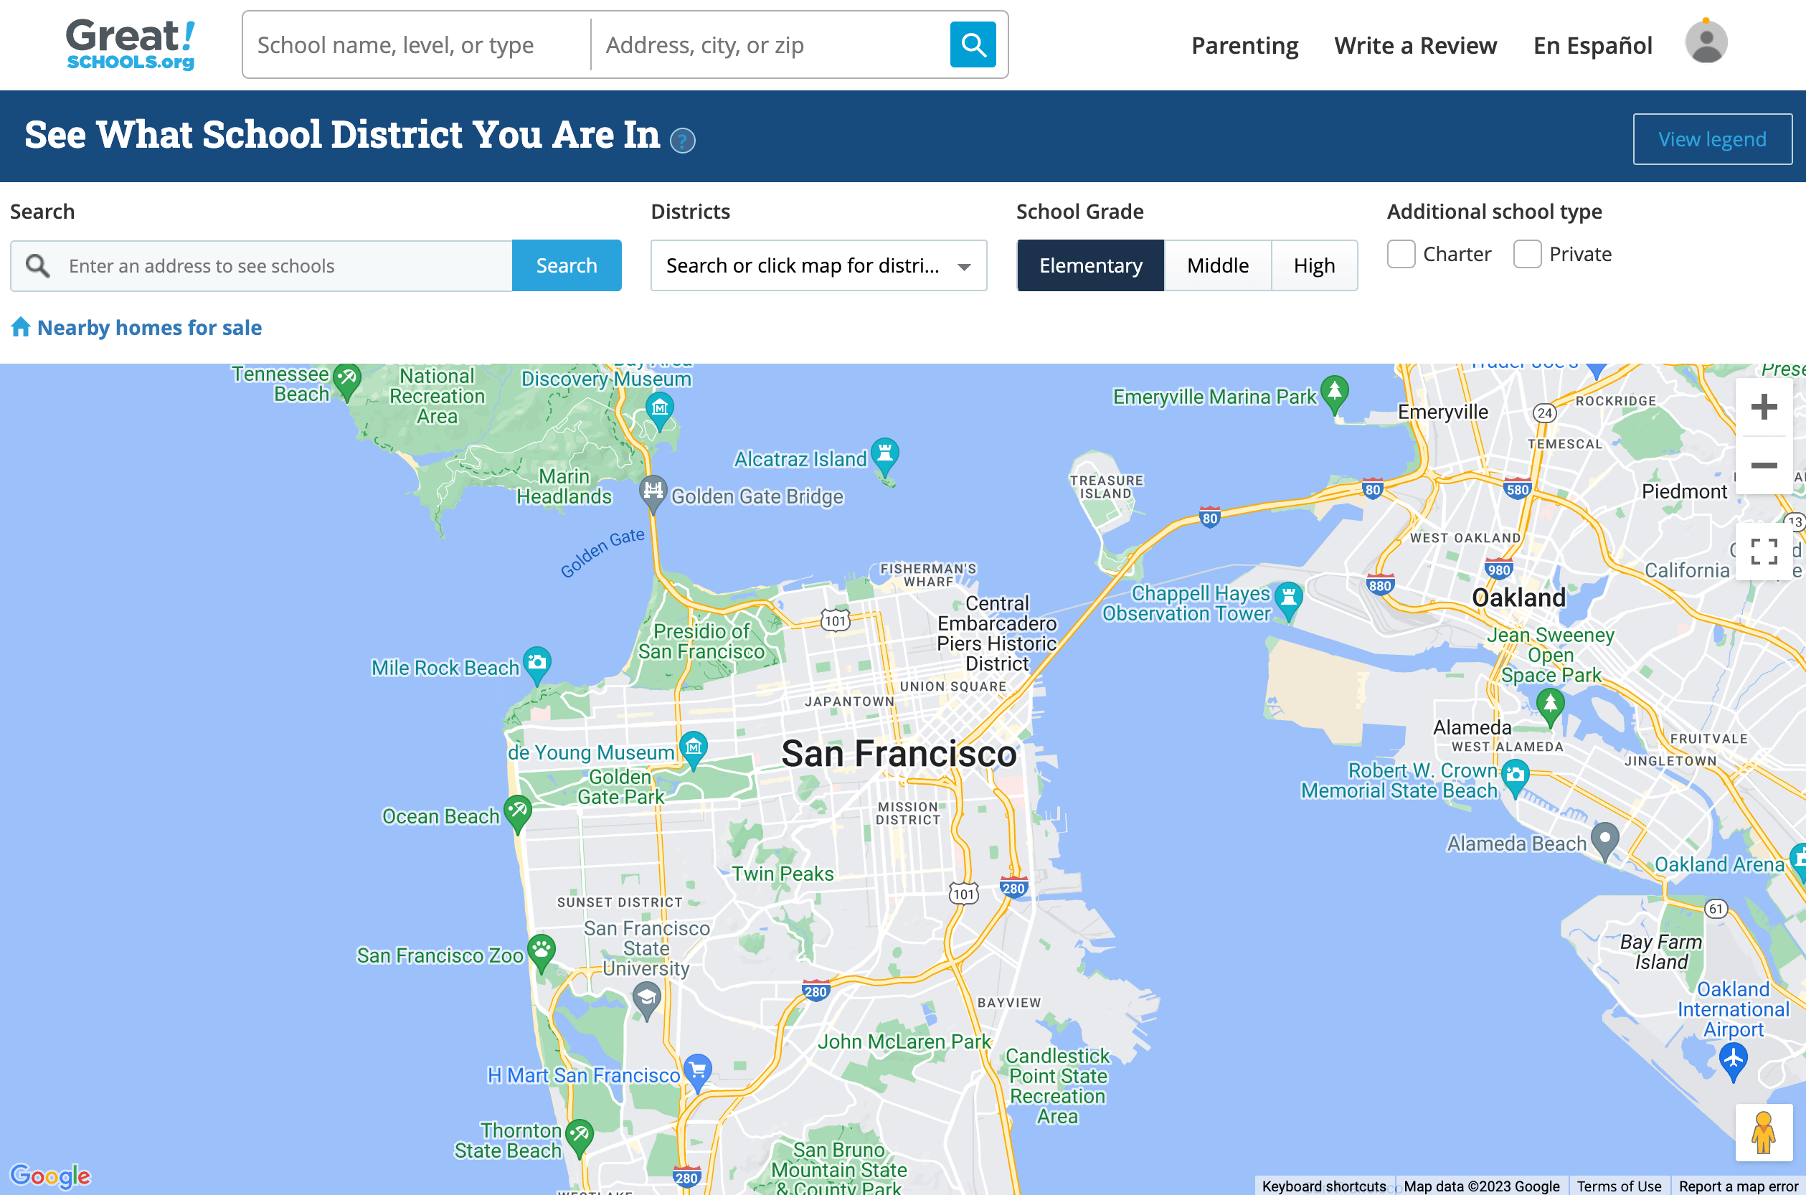Open the Terms of Use link
Image resolution: width=1806 pixels, height=1195 pixels.
coord(1619,1186)
